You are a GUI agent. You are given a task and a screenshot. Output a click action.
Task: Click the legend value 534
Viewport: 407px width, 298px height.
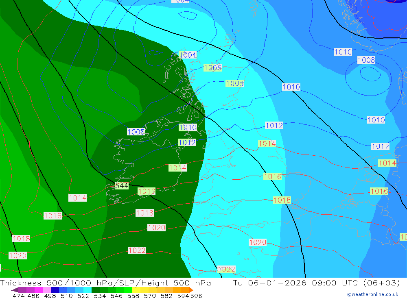point(100,296)
